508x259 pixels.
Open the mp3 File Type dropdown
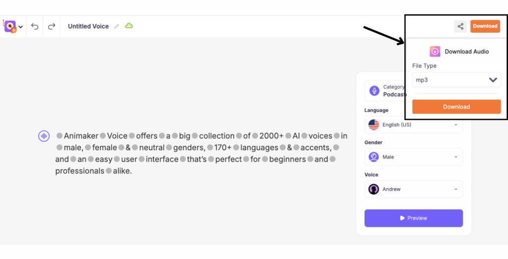click(x=456, y=80)
